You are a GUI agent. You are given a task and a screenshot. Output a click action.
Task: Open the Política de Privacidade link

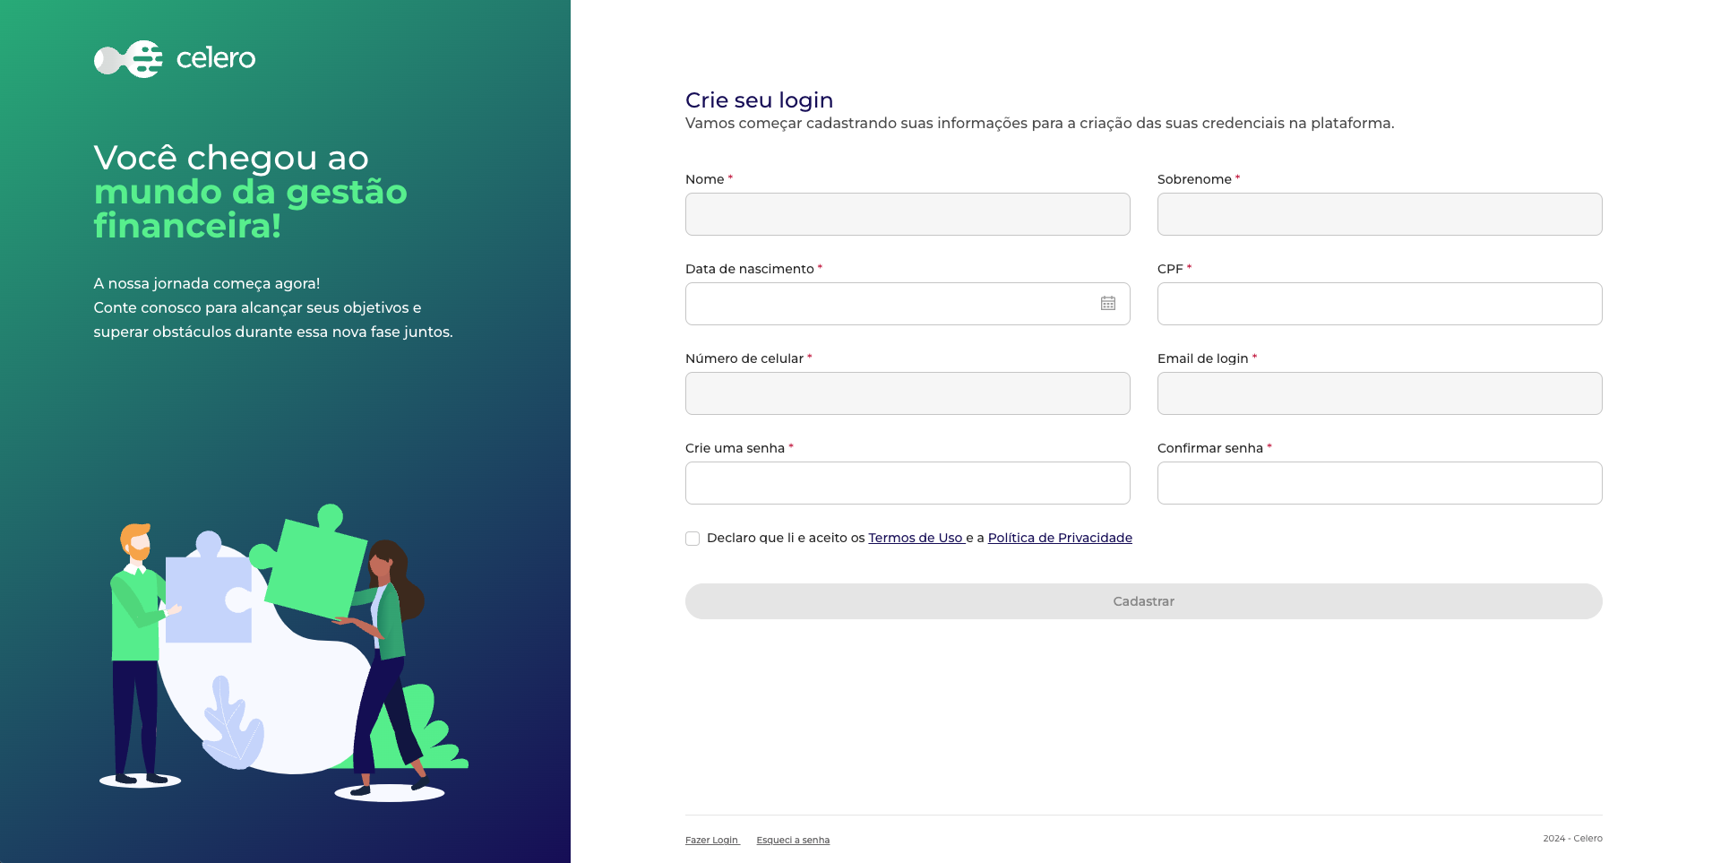tap(1060, 538)
